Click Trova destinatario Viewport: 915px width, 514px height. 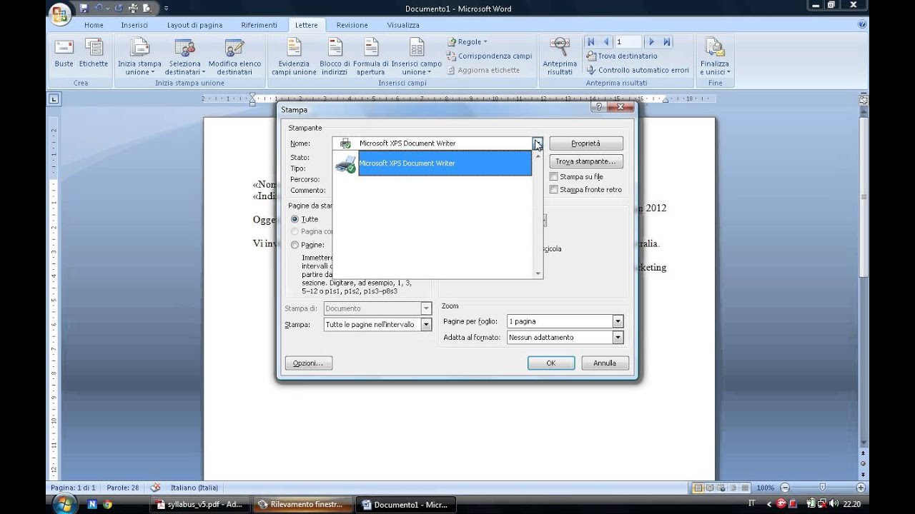622,56
